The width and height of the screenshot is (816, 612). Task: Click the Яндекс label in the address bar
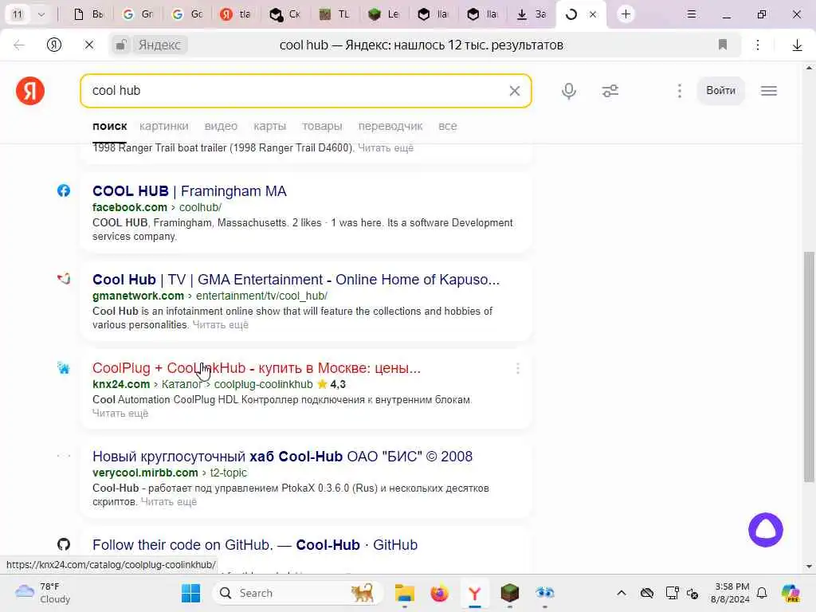coord(159,45)
